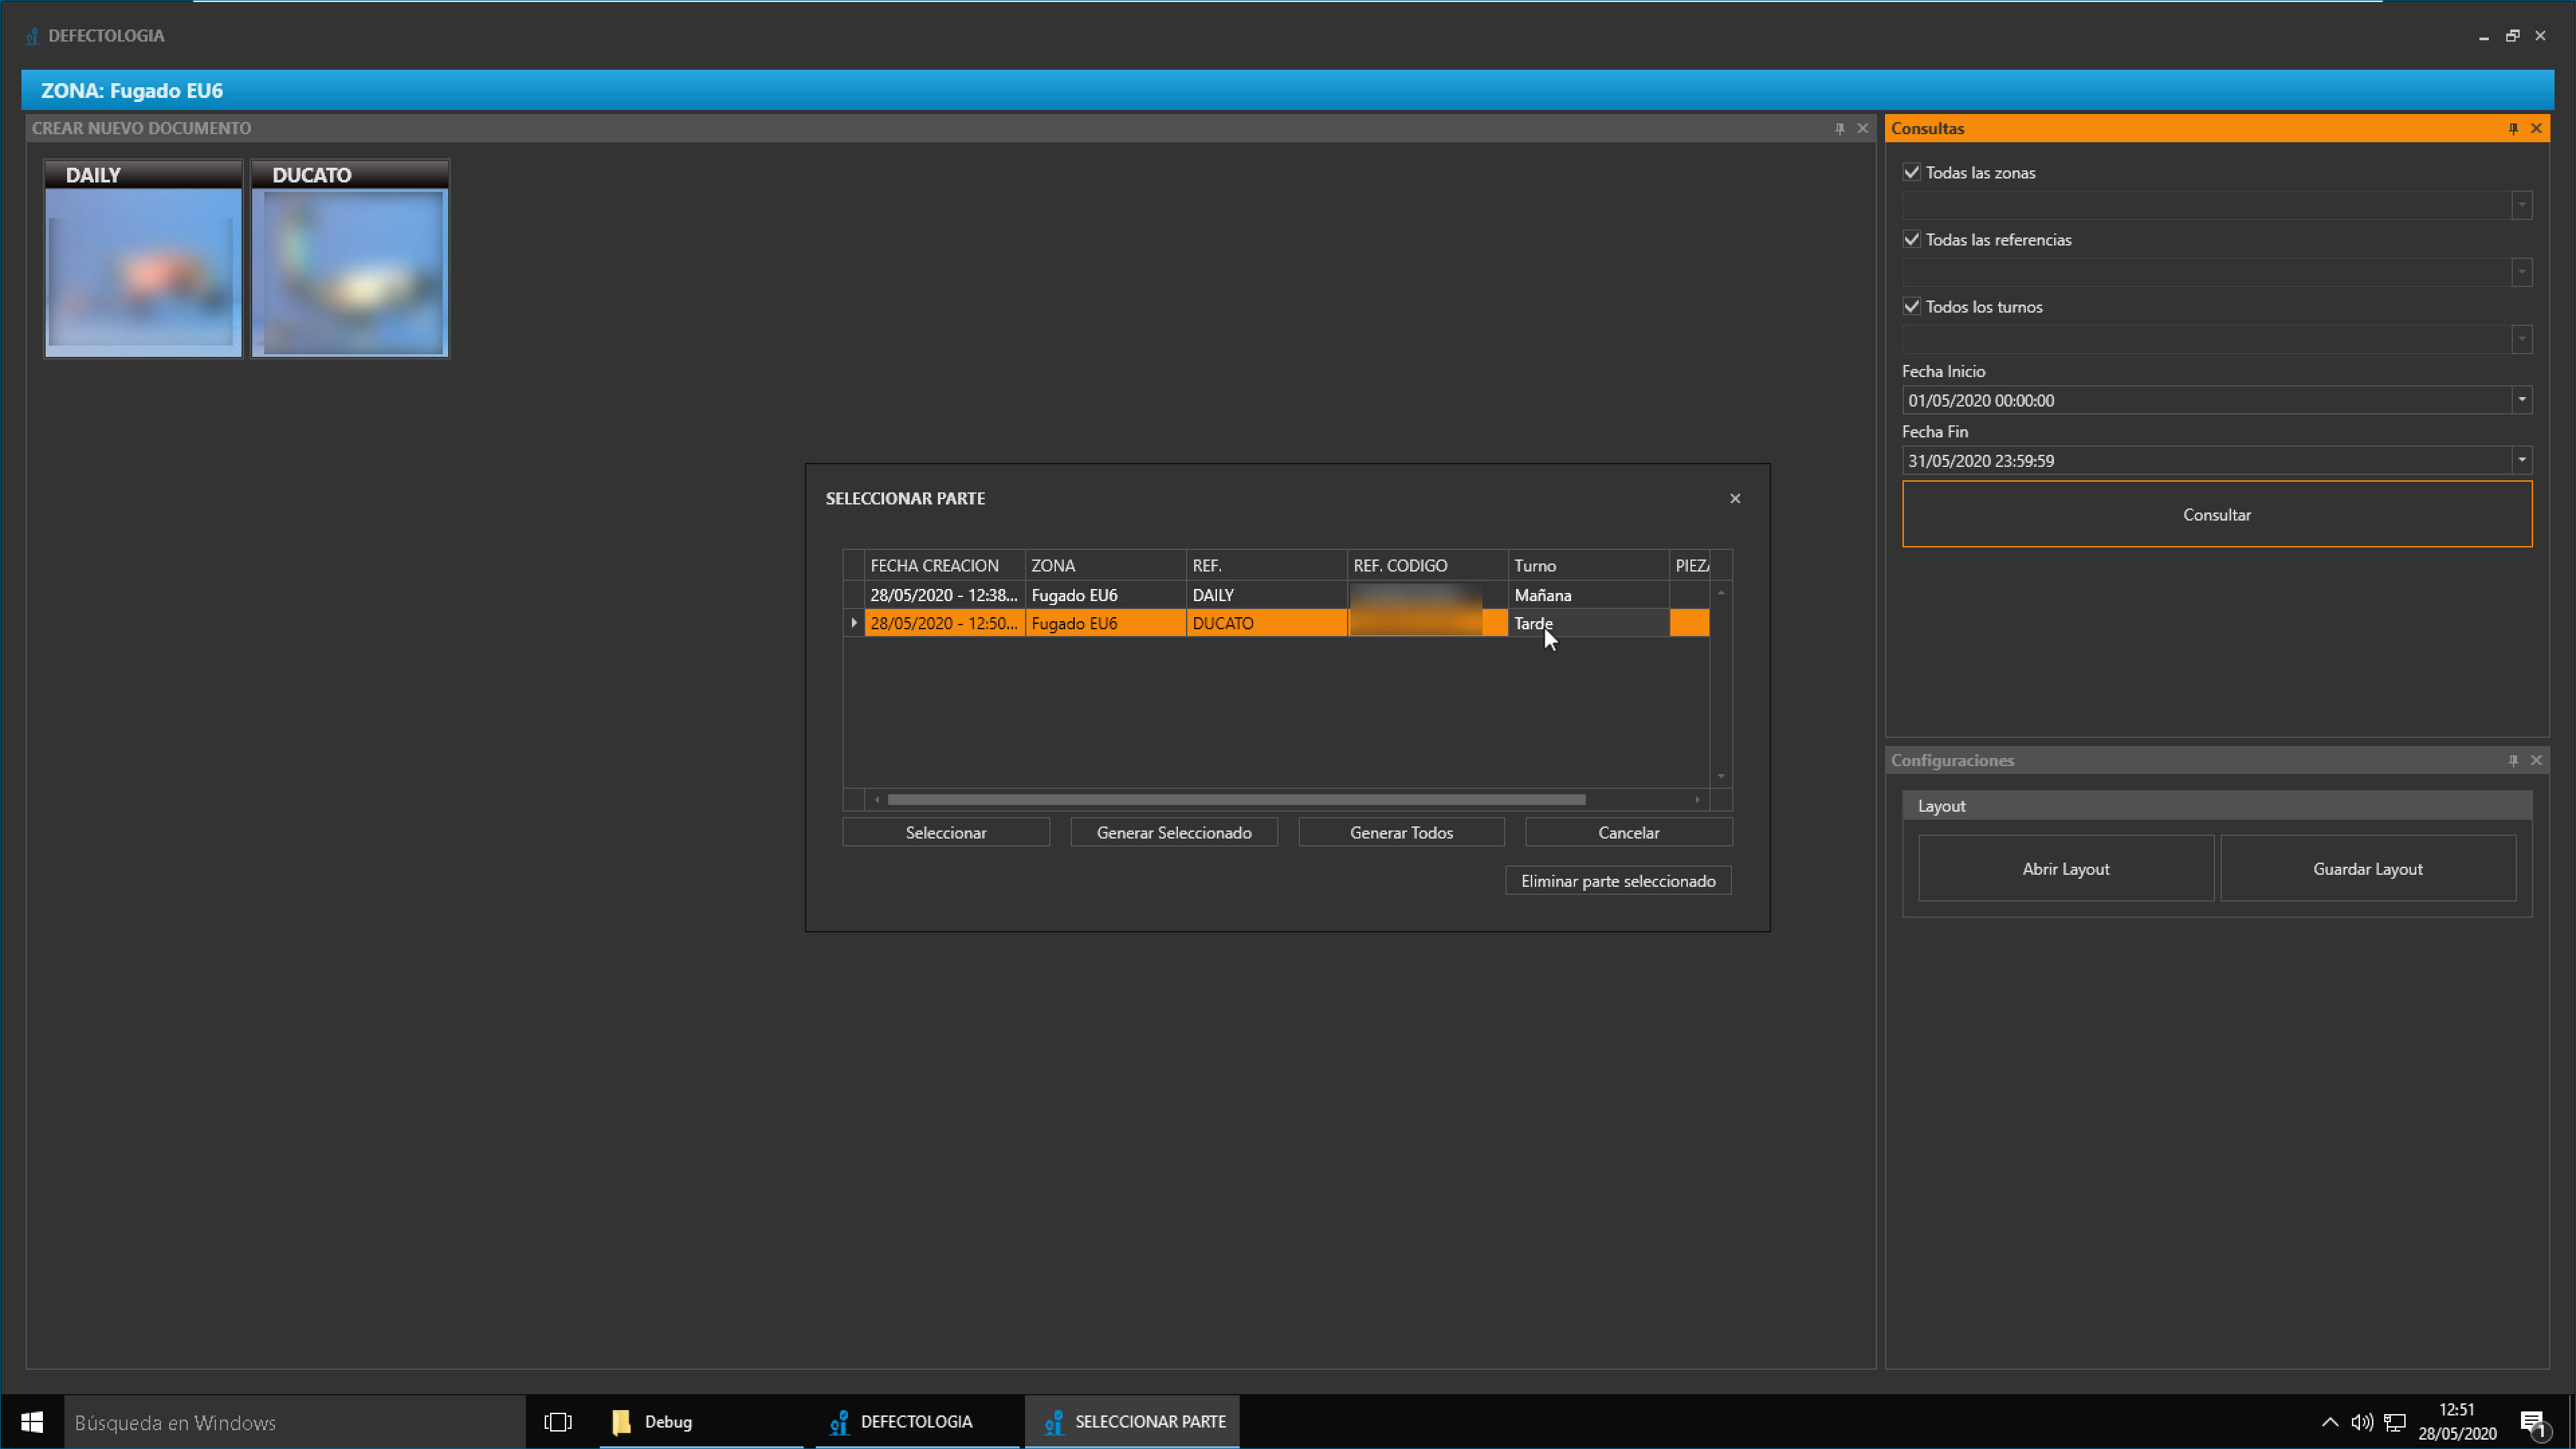
Task: Pin the Configuraciones panel
Action: click(x=2513, y=760)
